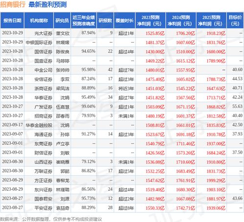Click 2024 profit forecast 1706.20亿

tap(185, 33)
